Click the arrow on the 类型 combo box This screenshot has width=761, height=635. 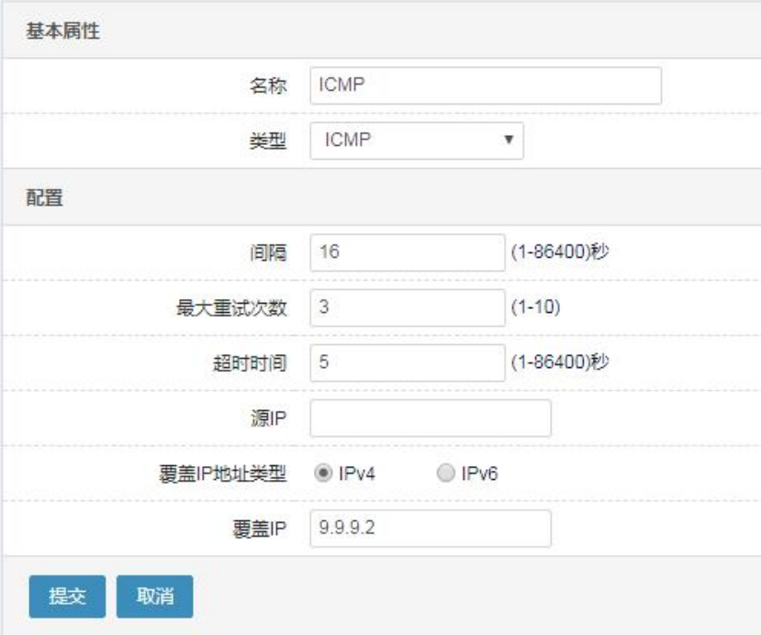coord(509,140)
